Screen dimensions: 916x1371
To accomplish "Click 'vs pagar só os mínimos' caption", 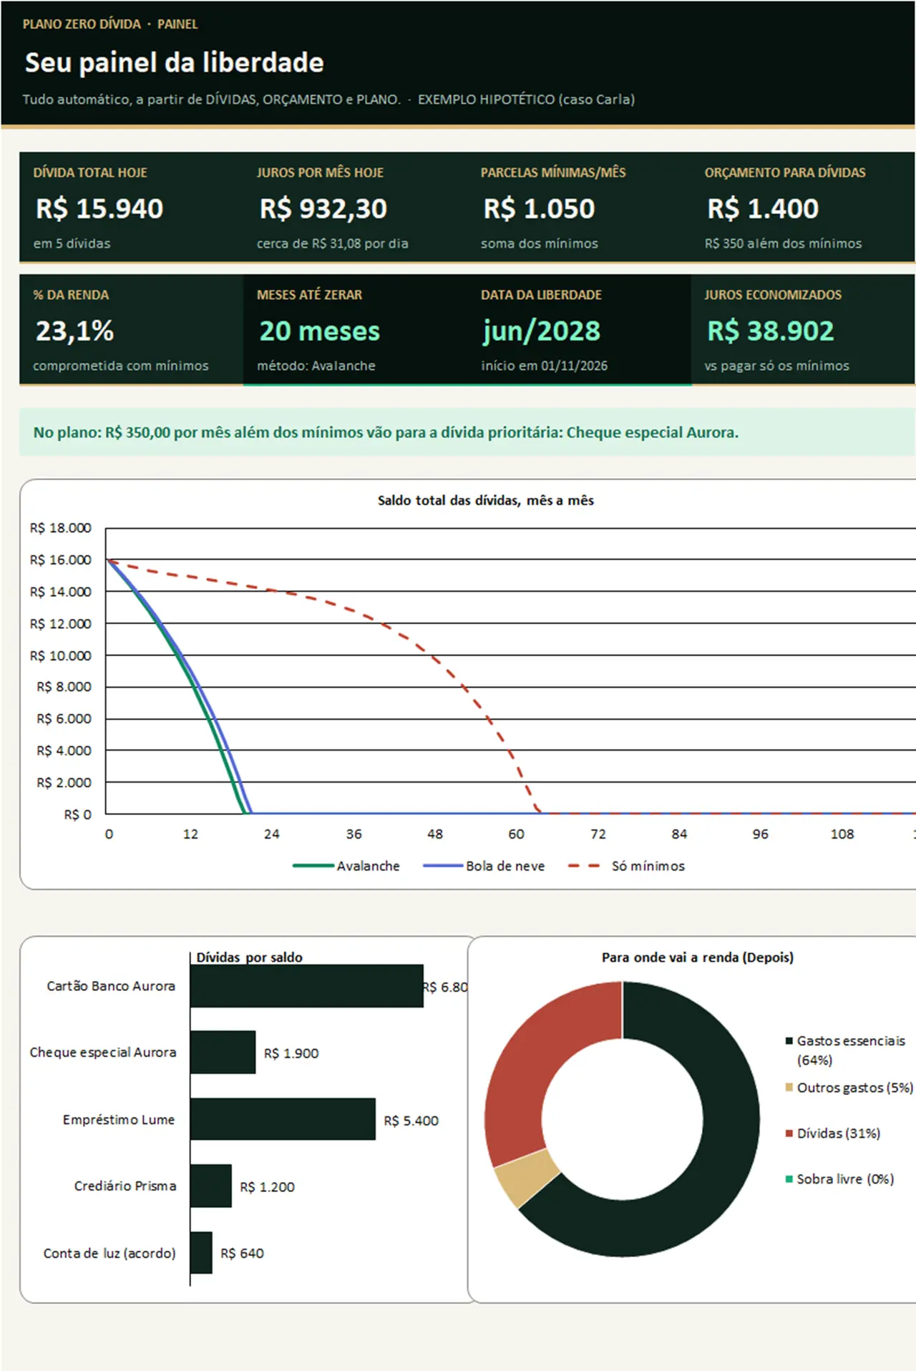I will pos(776,366).
